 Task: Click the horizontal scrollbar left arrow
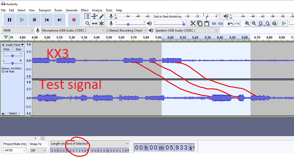[35, 138]
